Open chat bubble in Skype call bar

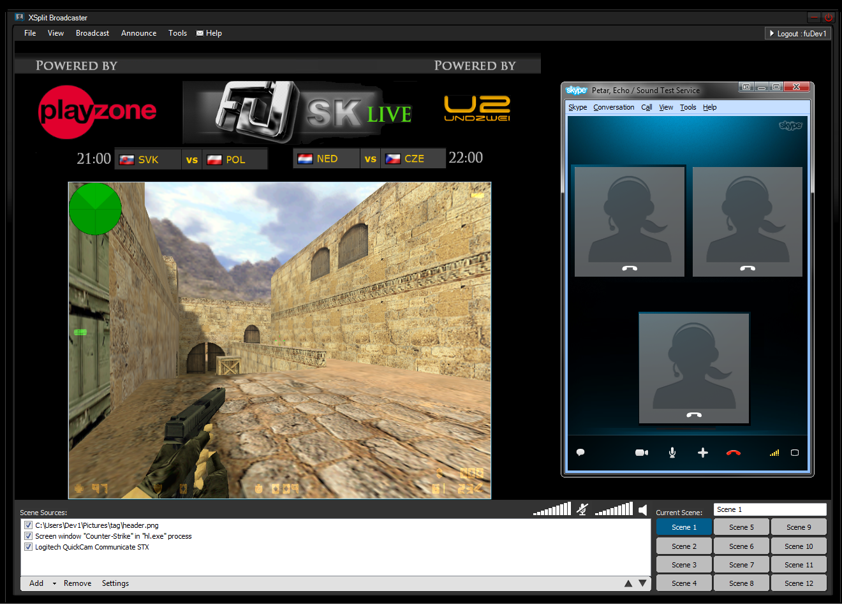point(580,453)
